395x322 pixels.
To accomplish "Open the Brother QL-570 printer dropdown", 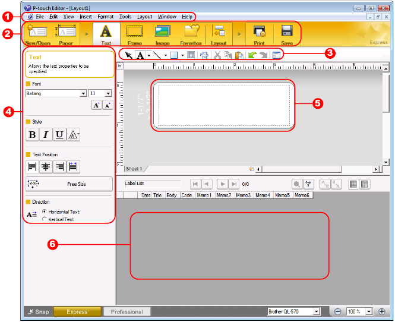I will click(317, 312).
